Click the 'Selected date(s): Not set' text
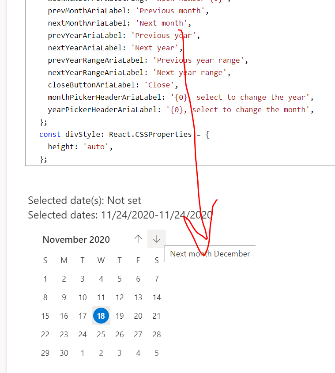This screenshot has width=335, height=373. pyautogui.click(x=84, y=200)
